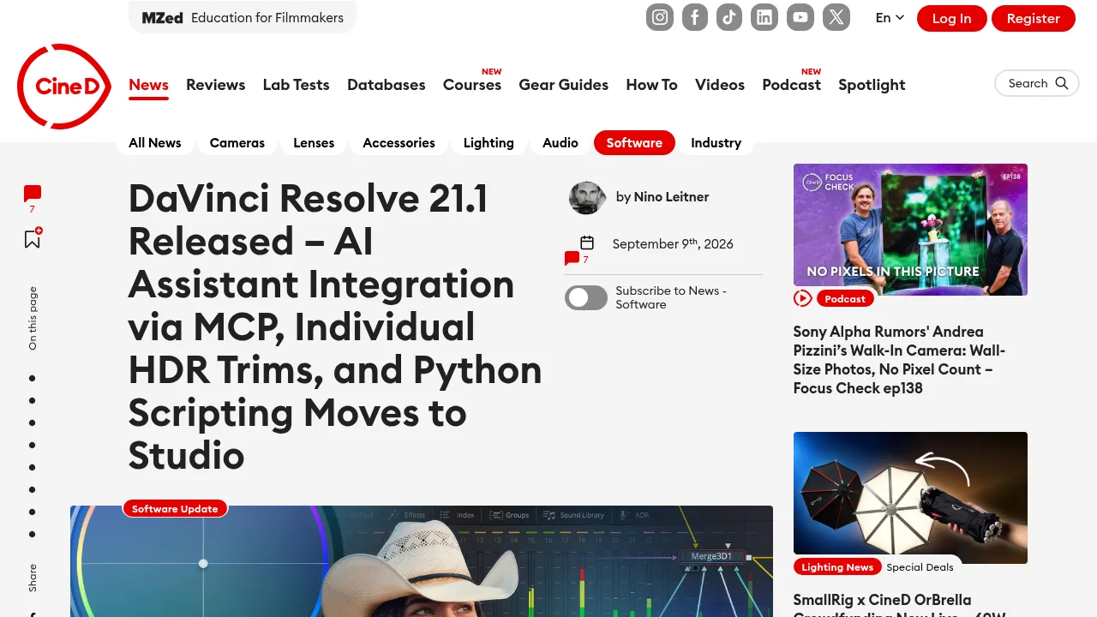1097x617 pixels.
Task: Open MZed Education for Filmmakers link
Action: (x=243, y=17)
